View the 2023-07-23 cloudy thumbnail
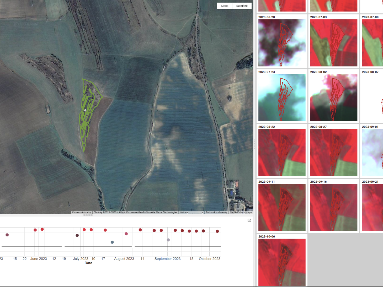 282,98
